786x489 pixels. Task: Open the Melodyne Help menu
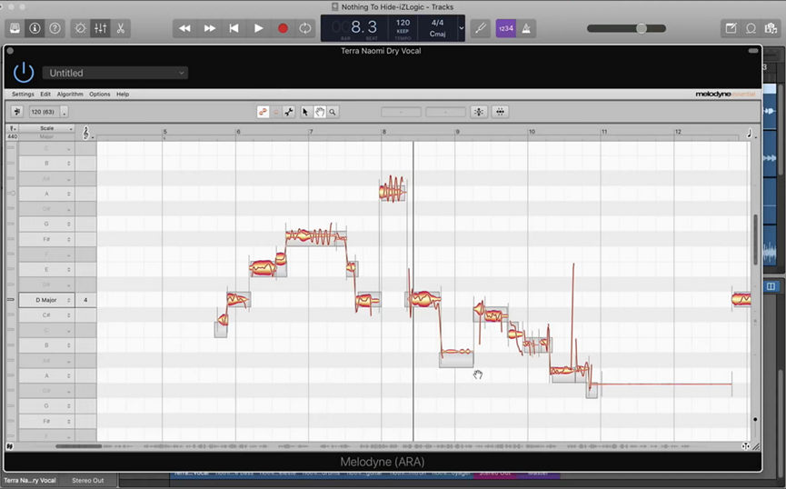pyautogui.click(x=123, y=94)
